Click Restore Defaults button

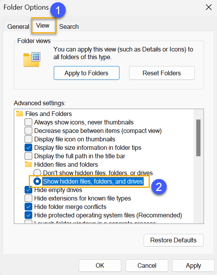tap(174, 240)
